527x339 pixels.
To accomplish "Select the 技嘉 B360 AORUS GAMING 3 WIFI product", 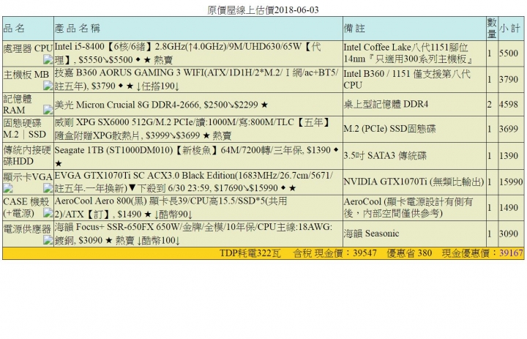I will (196, 79).
